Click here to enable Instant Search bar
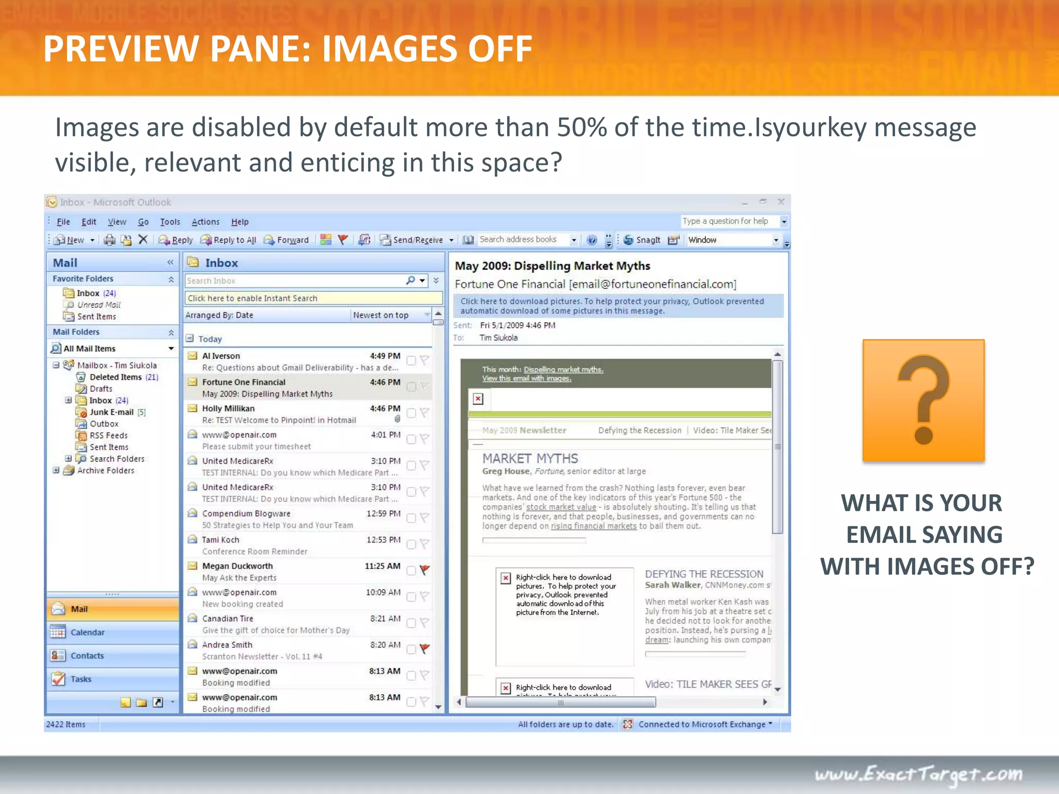The image size is (1059, 794). coord(313,298)
